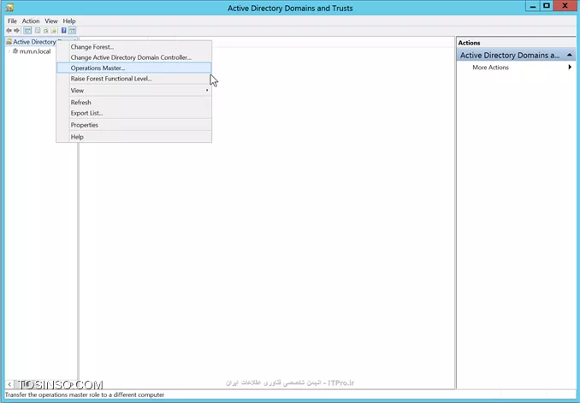580x403 pixels.
Task: Click More Actions in the Actions pane
Action: pyautogui.click(x=490, y=68)
